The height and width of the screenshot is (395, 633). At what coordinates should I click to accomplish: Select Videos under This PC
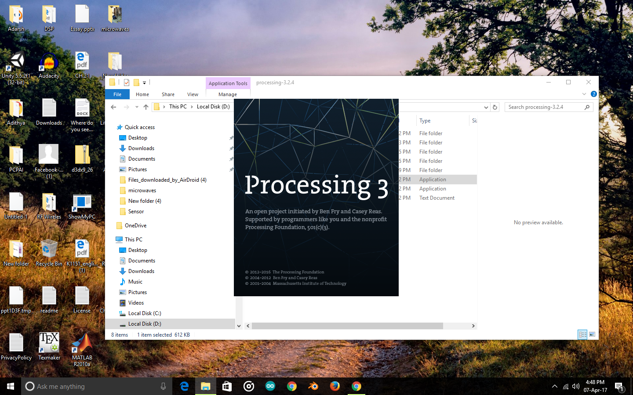136,303
